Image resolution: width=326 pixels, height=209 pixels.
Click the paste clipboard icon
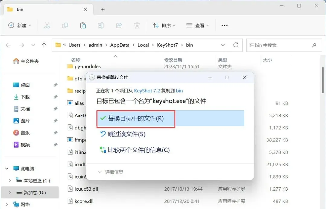click(x=83, y=26)
